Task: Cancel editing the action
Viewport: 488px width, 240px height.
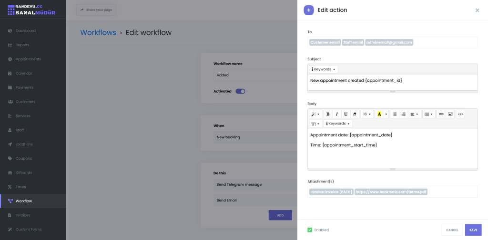Action: click(452, 230)
